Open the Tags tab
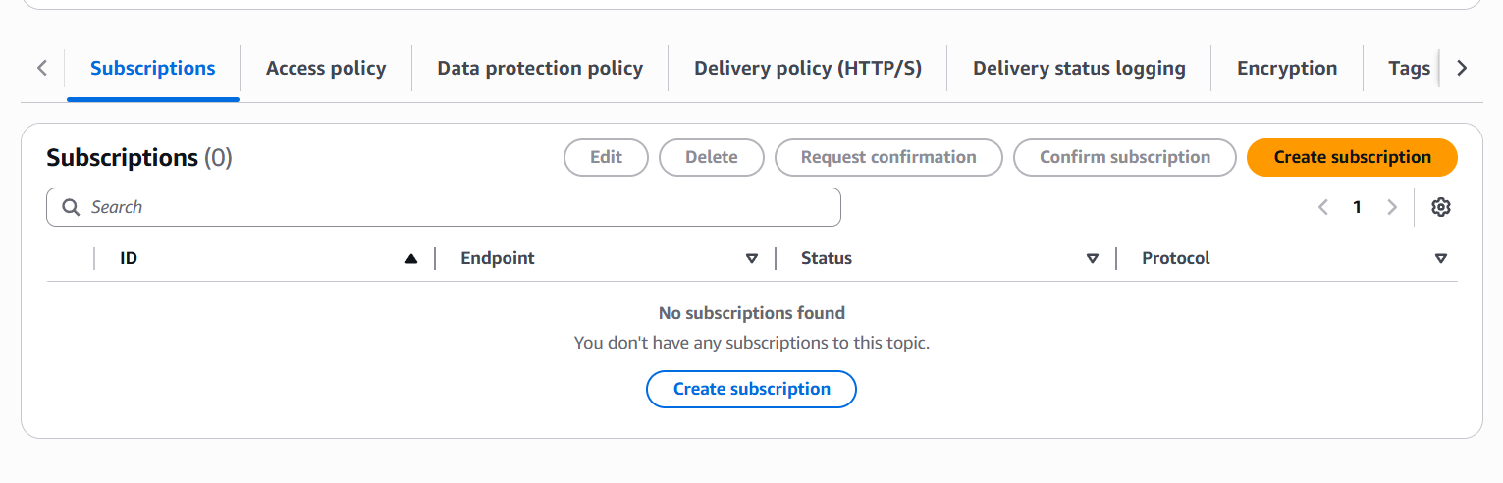 [1409, 69]
